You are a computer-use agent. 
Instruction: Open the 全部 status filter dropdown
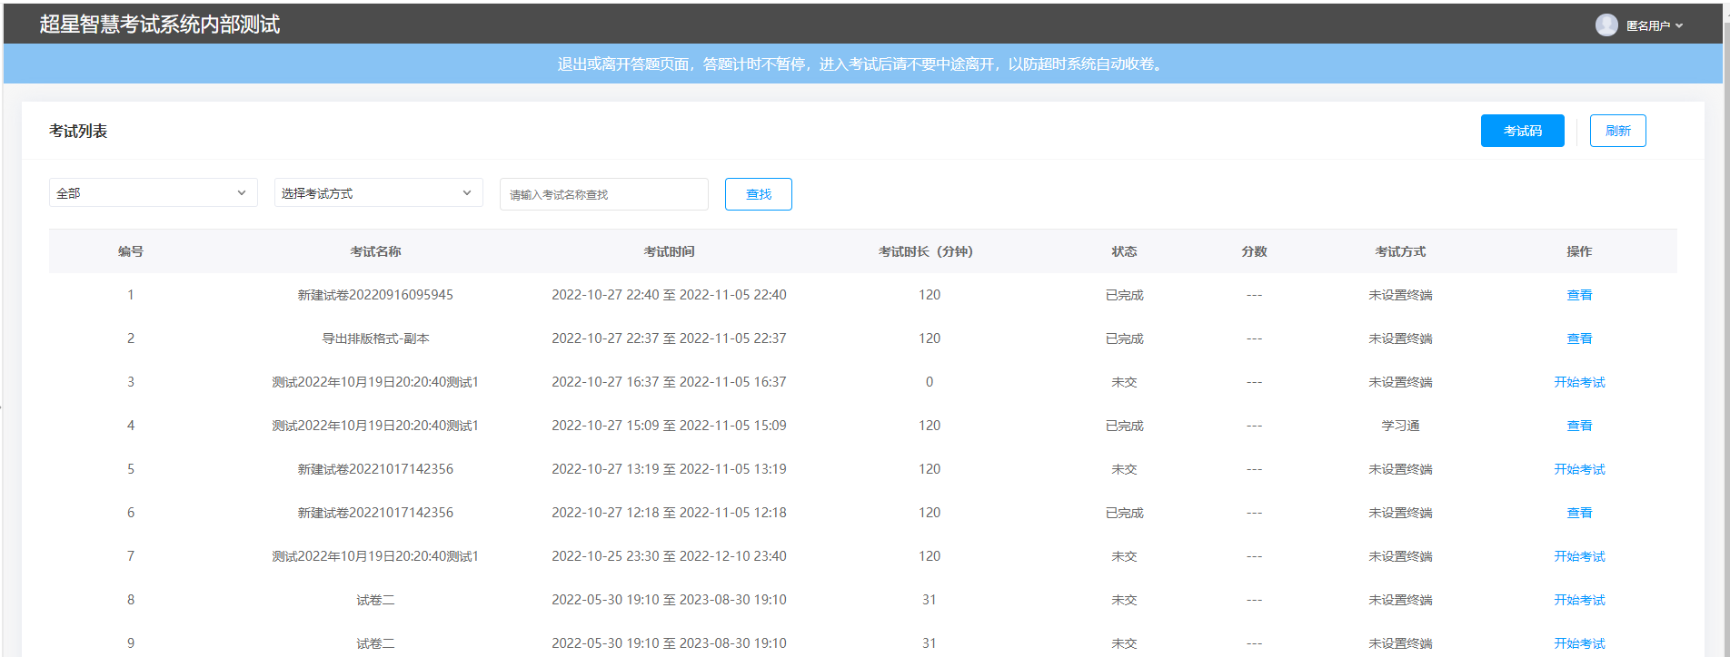154,193
